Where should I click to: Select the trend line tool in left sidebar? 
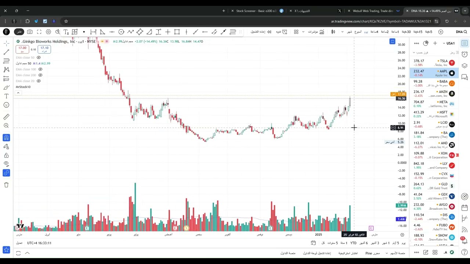(x=6, y=52)
